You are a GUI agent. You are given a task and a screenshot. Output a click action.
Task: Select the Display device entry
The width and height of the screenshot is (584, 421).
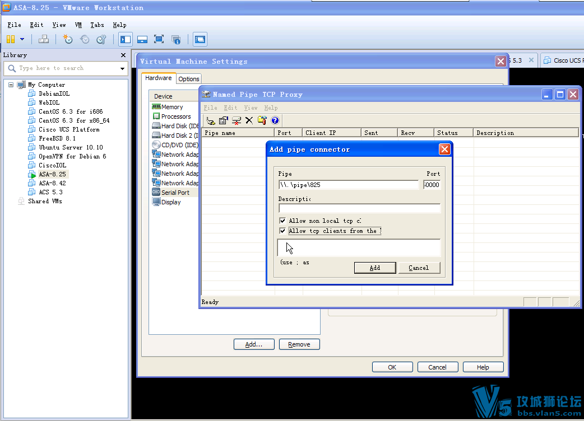pos(166,202)
